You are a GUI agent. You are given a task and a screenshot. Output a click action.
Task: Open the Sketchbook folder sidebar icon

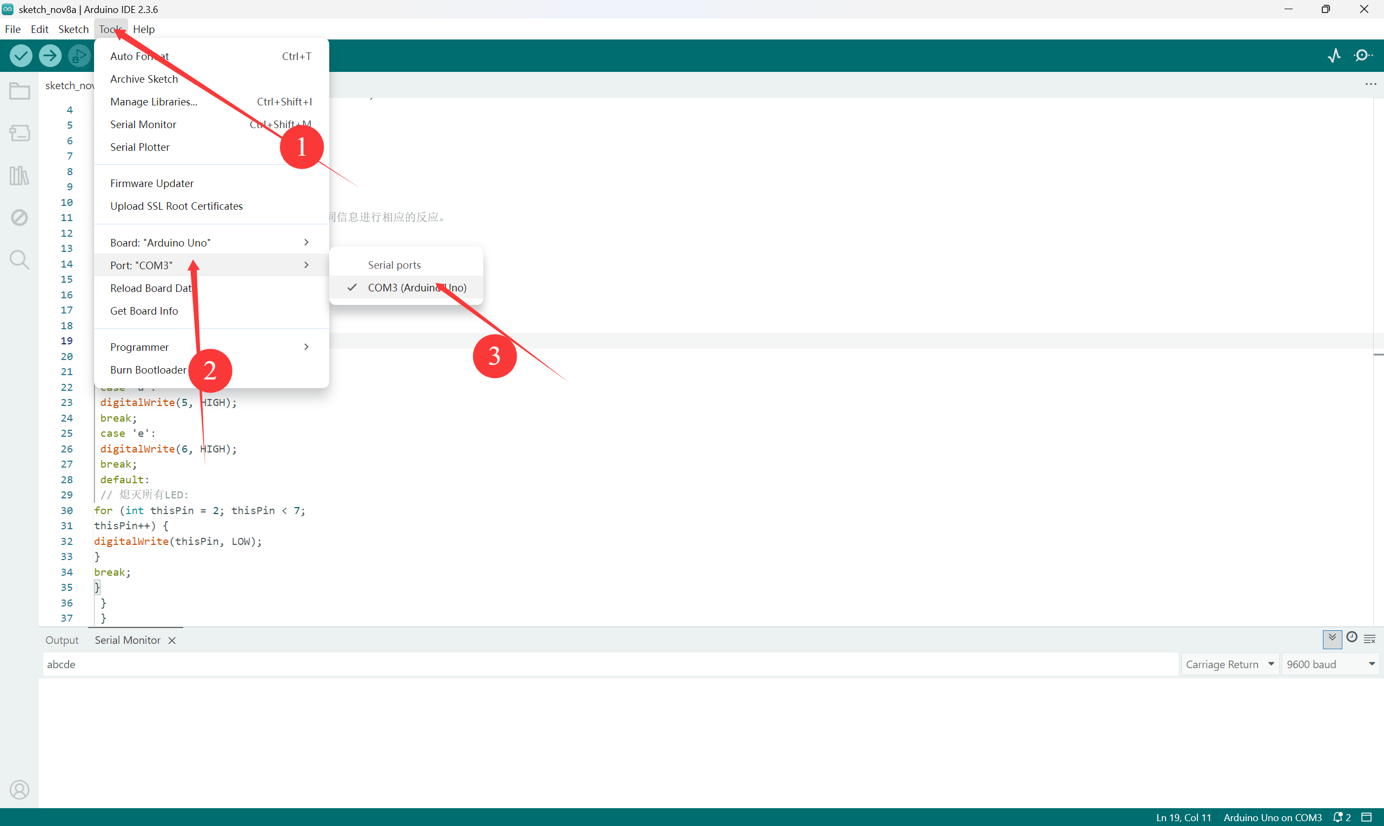(19, 91)
